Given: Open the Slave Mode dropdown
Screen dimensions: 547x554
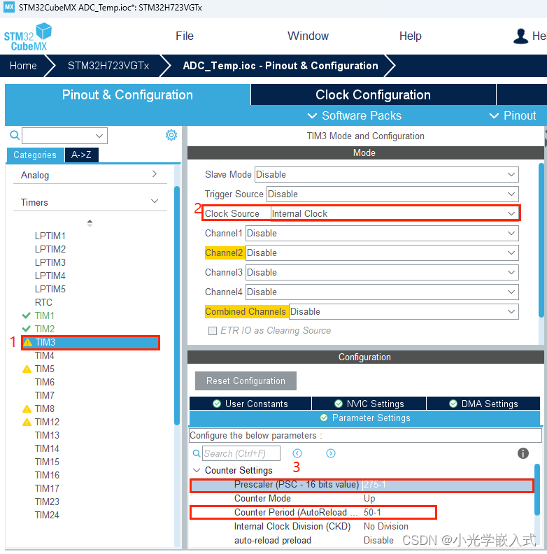Looking at the screenshot, I should tap(387, 175).
